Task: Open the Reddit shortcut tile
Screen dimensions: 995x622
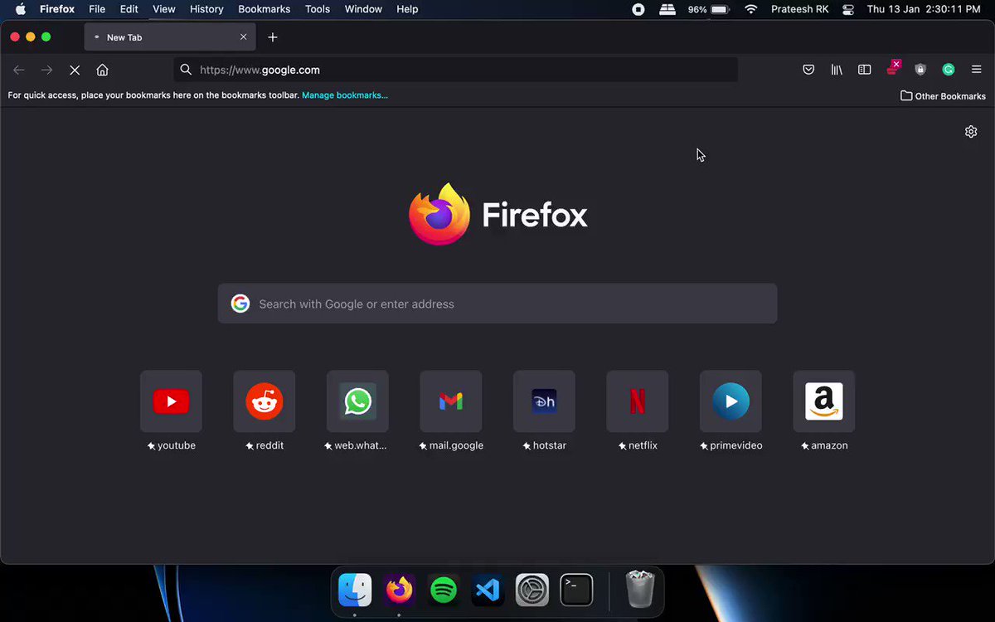Action: (x=265, y=401)
